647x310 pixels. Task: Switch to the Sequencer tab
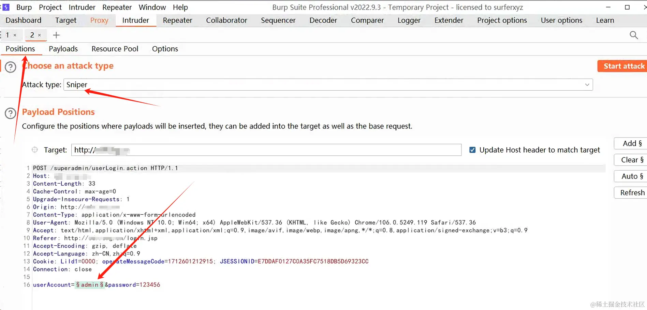coord(278,20)
